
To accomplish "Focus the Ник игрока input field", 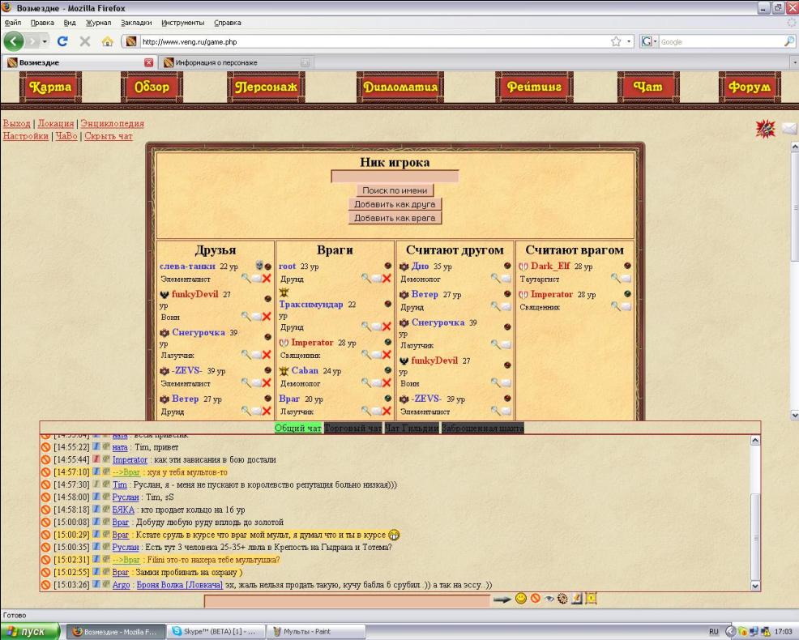I will (395, 177).
